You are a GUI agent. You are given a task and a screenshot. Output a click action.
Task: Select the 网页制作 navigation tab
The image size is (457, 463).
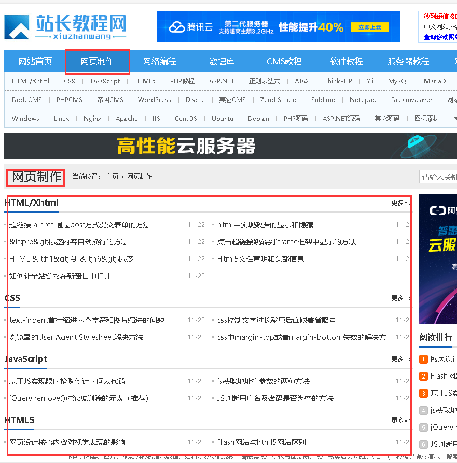(x=98, y=62)
